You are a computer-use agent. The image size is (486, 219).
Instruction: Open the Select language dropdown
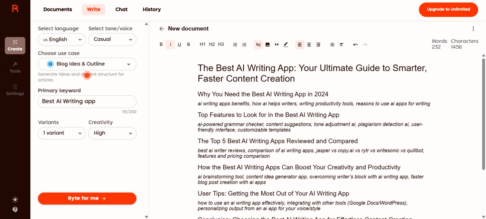[62, 40]
